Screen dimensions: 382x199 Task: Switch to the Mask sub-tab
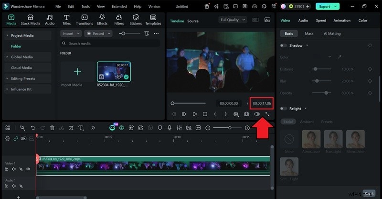click(309, 33)
